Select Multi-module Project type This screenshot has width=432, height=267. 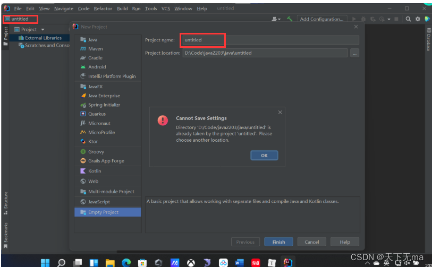(x=107, y=192)
